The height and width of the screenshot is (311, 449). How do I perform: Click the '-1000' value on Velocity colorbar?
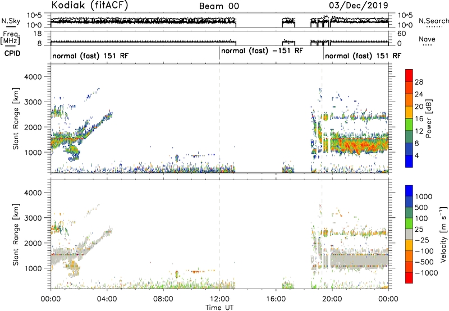[x=426, y=273]
